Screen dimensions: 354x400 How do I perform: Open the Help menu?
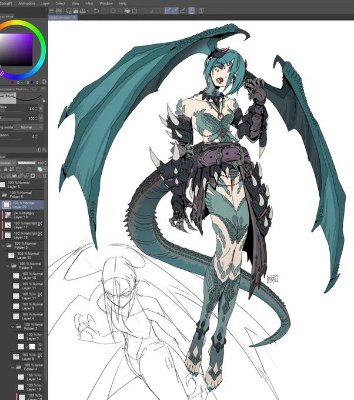coord(123,4)
